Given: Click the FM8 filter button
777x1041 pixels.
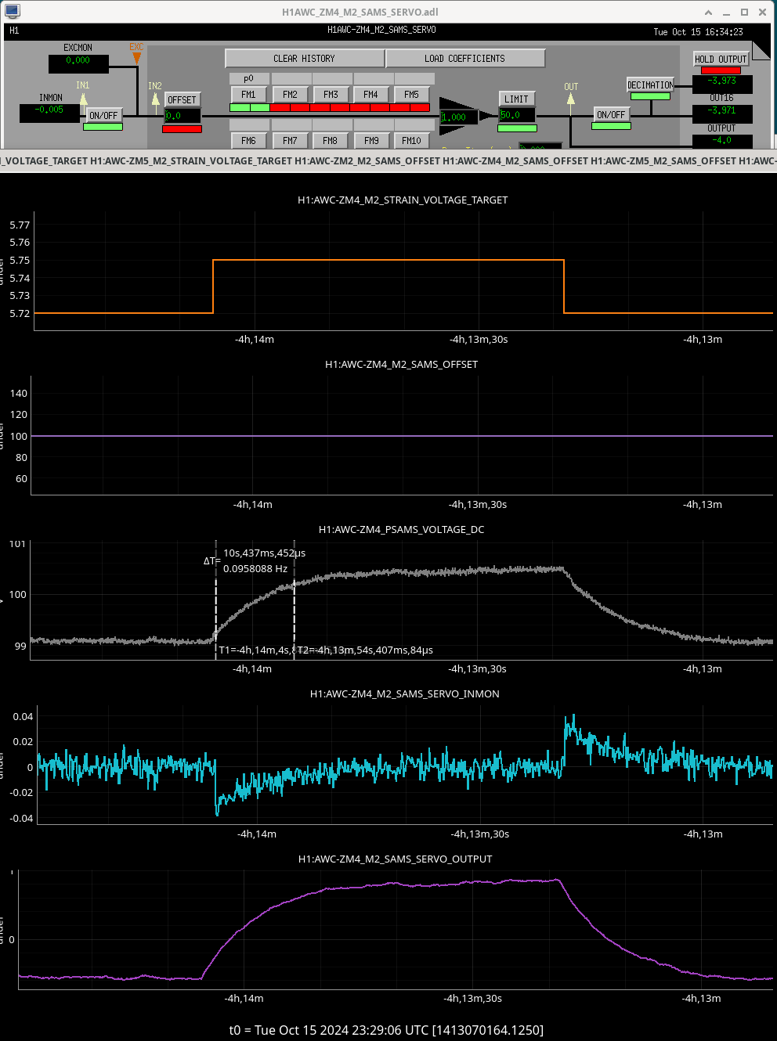Looking at the screenshot, I should coord(331,140).
